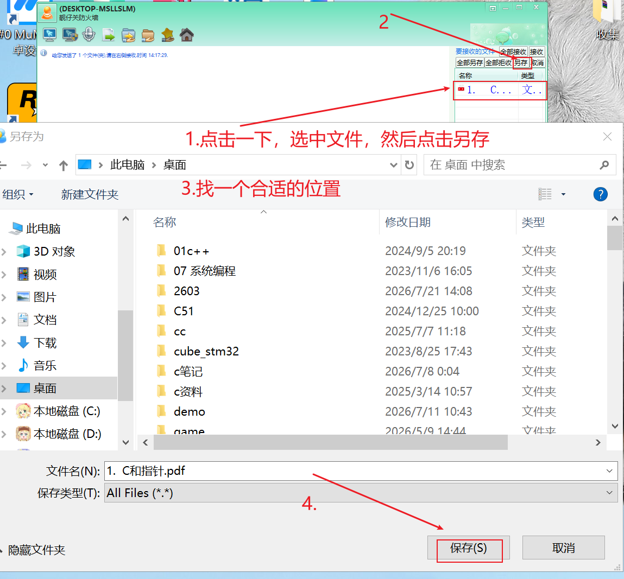Open the help question mark icon
The height and width of the screenshot is (579, 624).
pos(600,194)
